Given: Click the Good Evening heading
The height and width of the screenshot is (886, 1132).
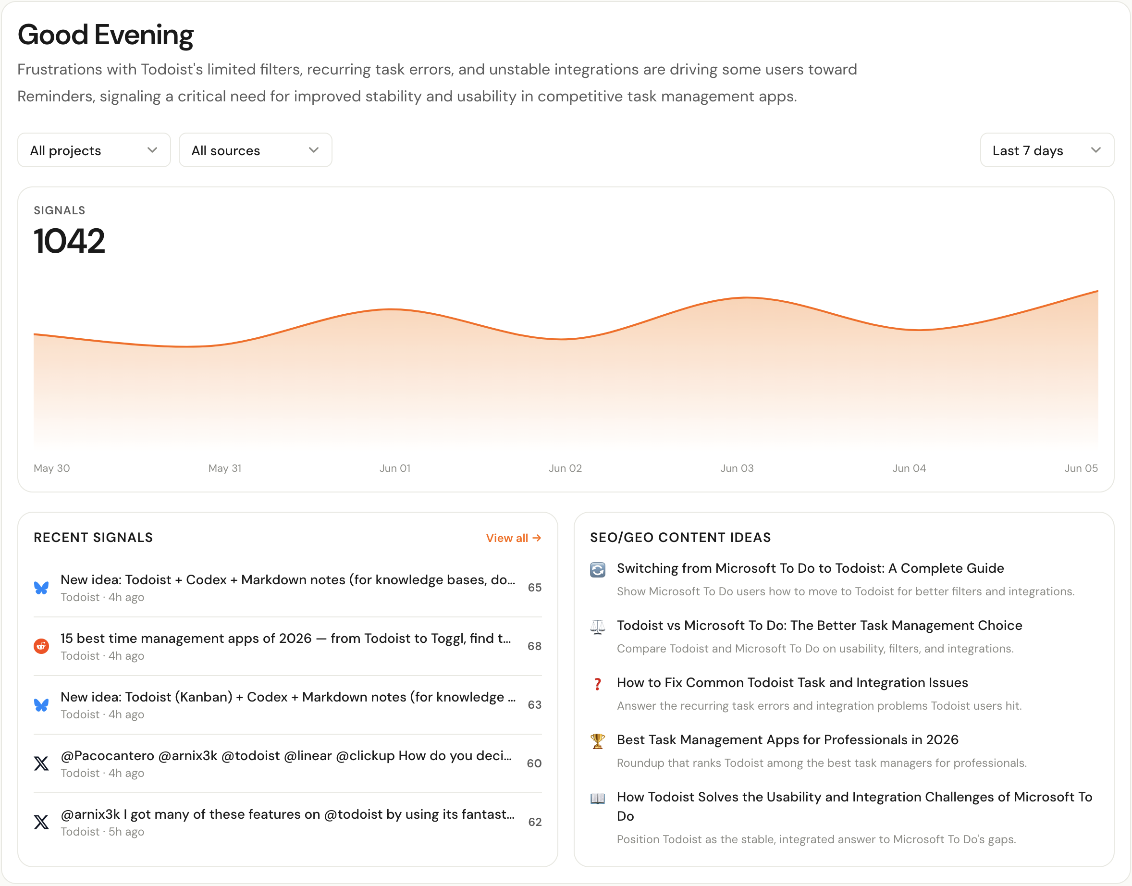Looking at the screenshot, I should (x=105, y=35).
